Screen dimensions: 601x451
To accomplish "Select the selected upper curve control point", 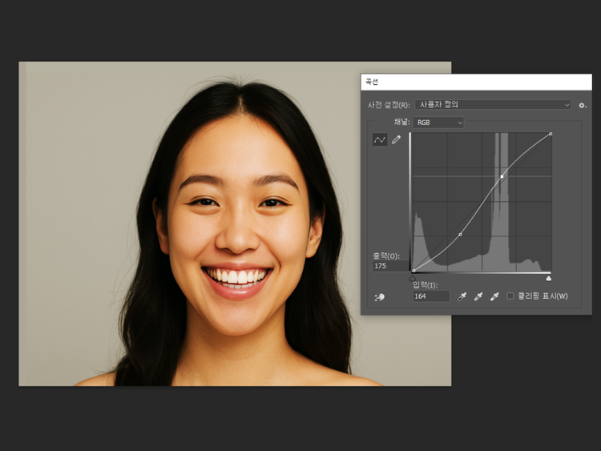I will (x=502, y=177).
